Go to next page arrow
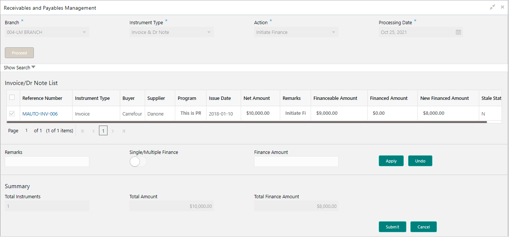 [x=113, y=131]
